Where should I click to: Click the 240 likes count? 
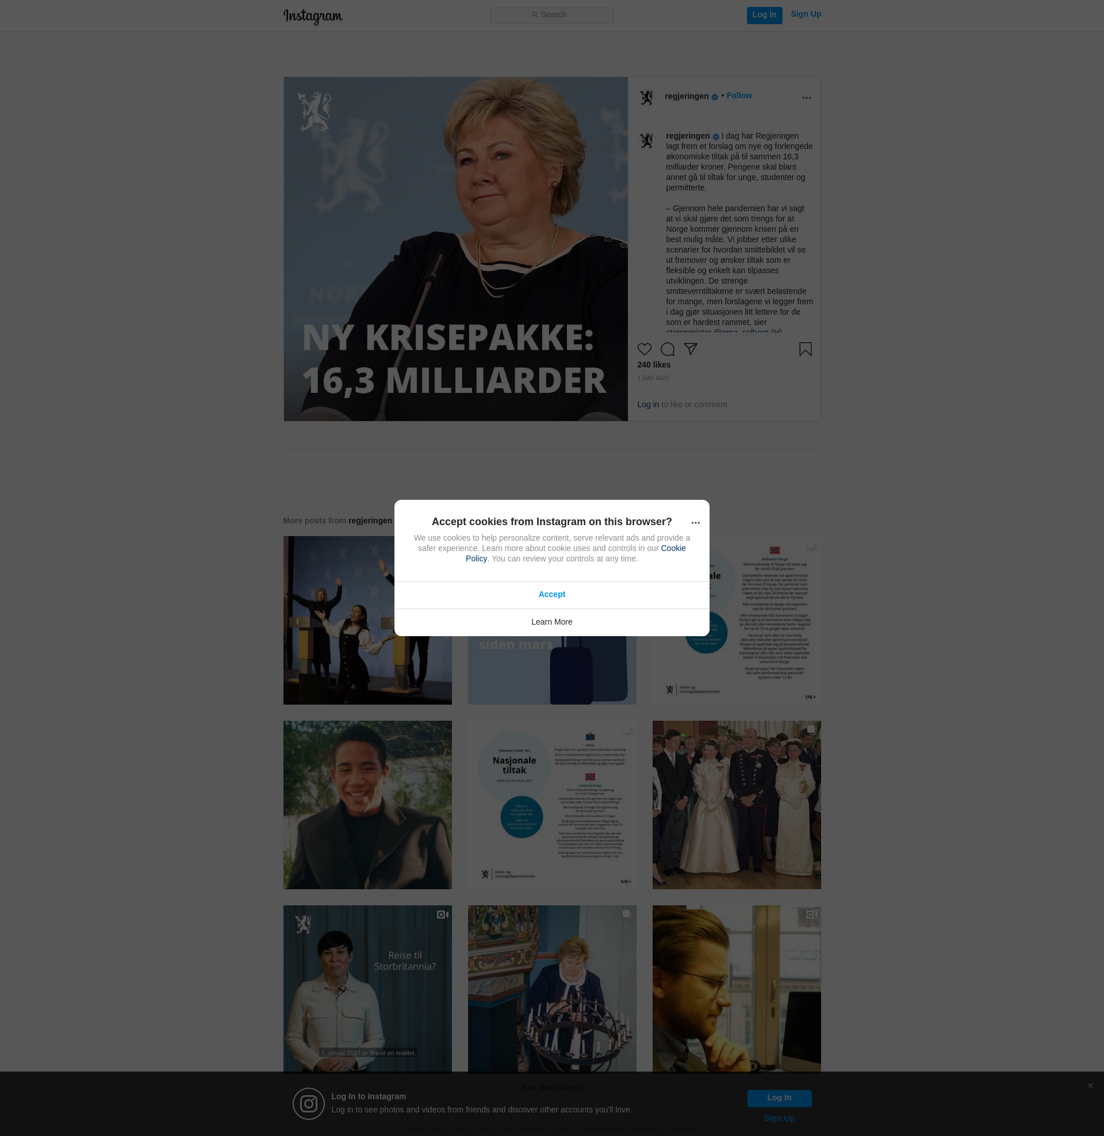[653, 365]
